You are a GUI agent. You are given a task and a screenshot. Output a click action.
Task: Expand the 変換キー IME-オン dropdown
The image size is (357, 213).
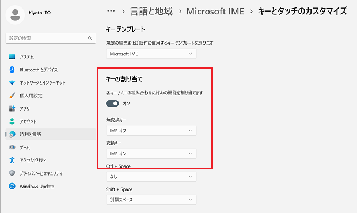[151, 154]
